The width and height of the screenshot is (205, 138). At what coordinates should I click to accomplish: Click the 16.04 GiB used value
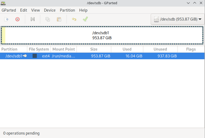coord(134,56)
